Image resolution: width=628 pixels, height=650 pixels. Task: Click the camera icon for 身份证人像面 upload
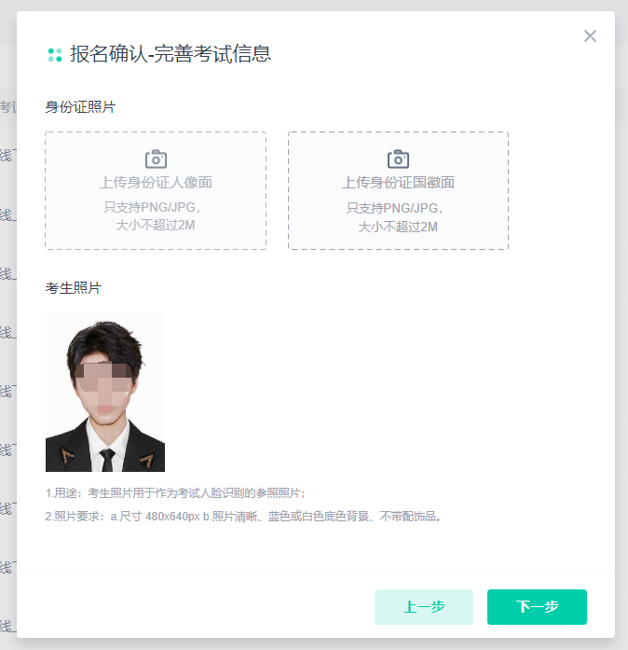[x=156, y=159]
